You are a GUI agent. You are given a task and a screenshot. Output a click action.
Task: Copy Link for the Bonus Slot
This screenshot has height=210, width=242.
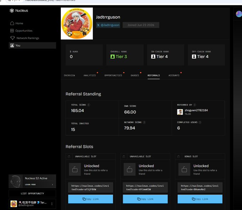tap(200, 199)
